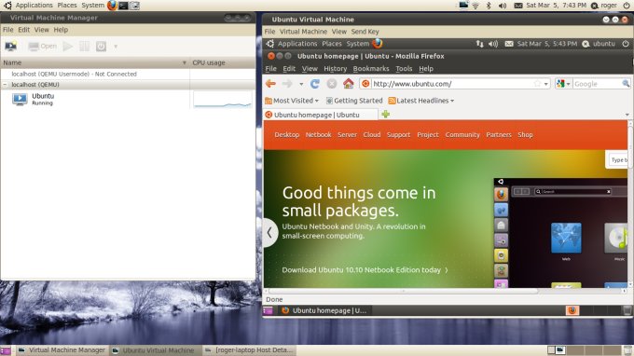Open Firefox History menu
This screenshot has width=634, height=356.
[x=336, y=69]
